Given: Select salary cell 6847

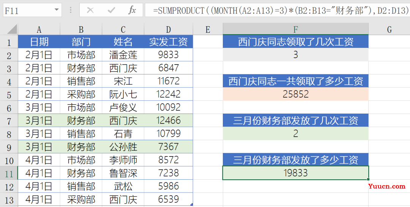Looking at the screenshot, I should [x=169, y=68].
